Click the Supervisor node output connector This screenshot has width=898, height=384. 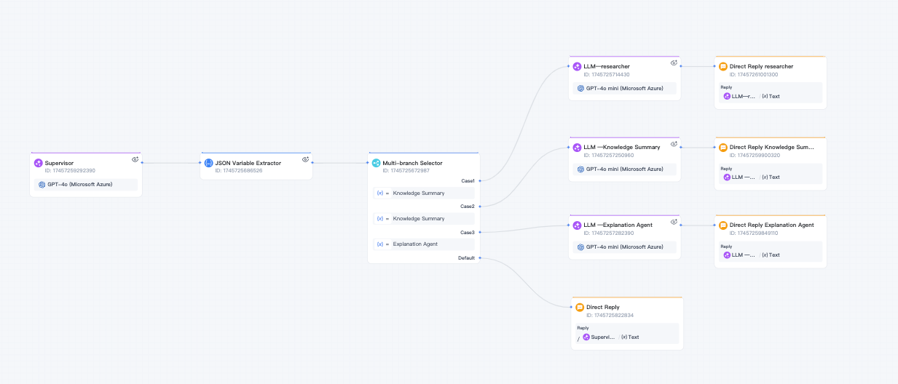[142, 163]
